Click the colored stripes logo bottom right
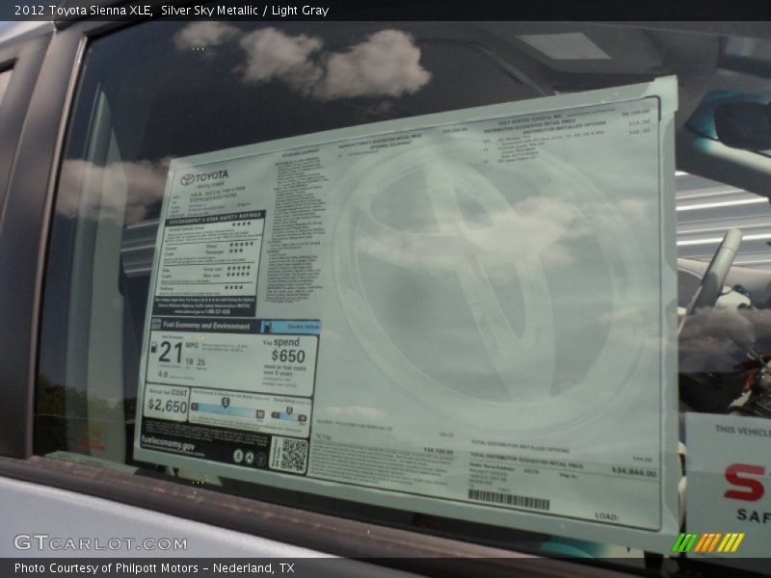Screen dimensions: 771x578 point(707,542)
